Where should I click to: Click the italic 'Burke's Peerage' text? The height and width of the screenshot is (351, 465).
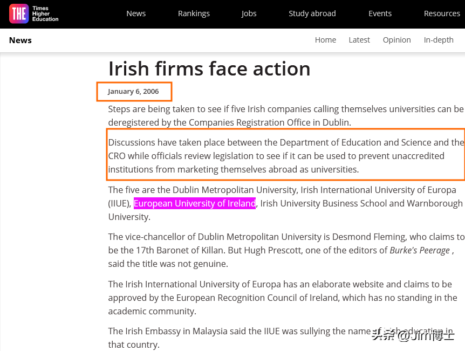click(420, 250)
